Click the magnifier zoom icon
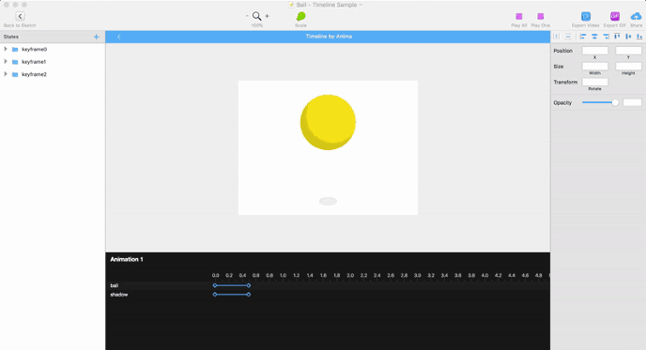The height and width of the screenshot is (350, 646). [256, 16]
